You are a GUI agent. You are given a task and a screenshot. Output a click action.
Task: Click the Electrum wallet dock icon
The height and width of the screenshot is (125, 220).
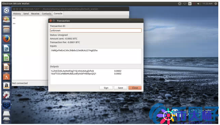click(6, 105)
